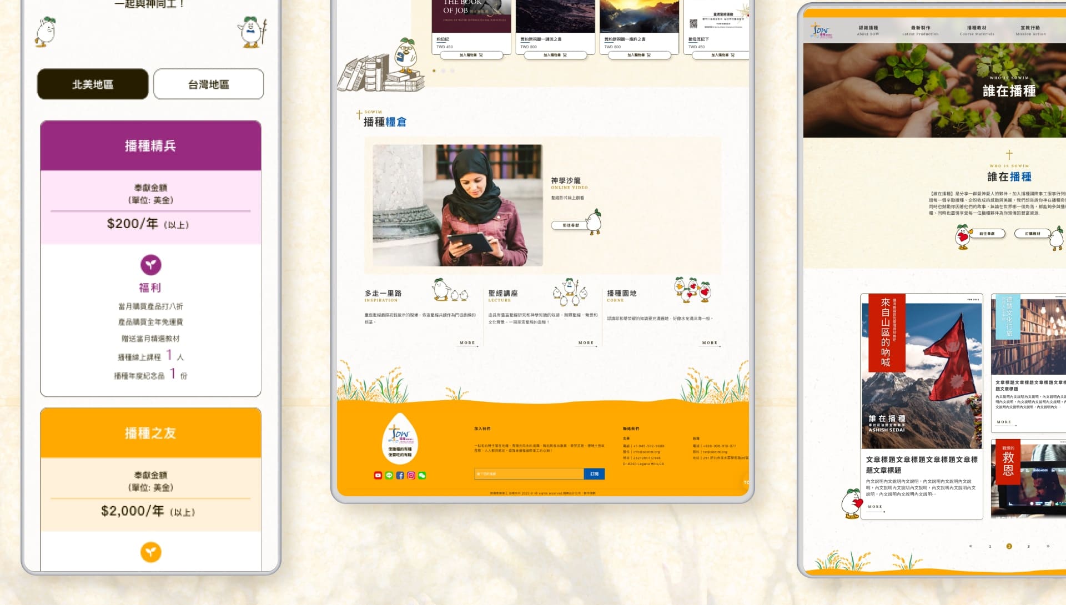Open MORE link under 多走一里路

[x=467, y=343]
